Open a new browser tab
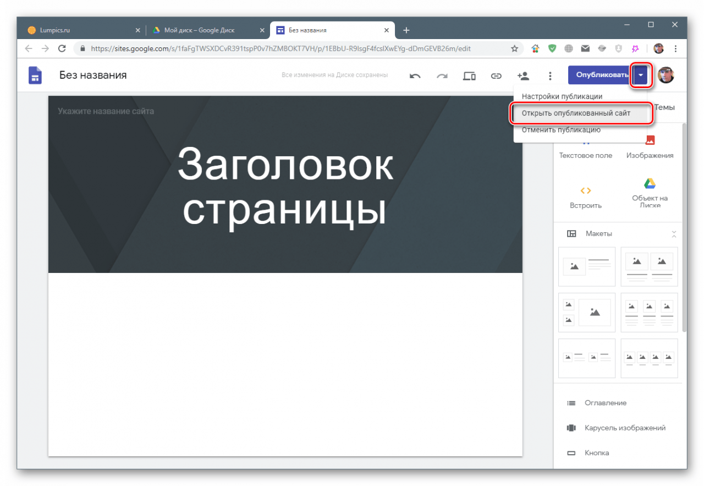 406,30
